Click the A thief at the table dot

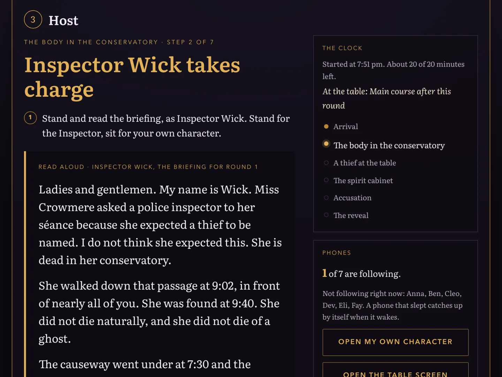point(326,163)
